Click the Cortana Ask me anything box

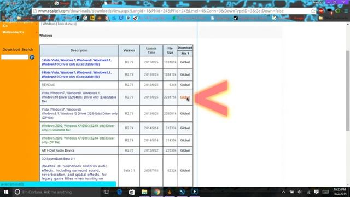[x=56, y=192]
